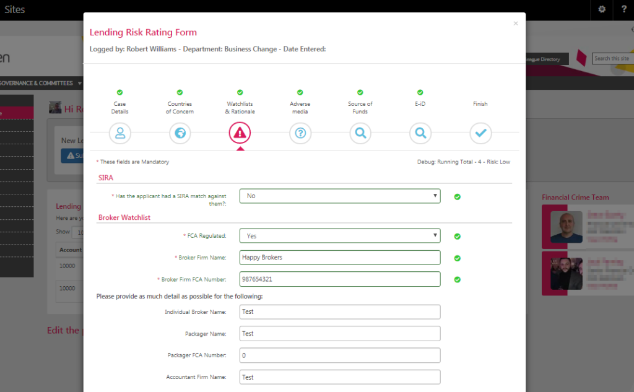Focus the Accountant Firm Name field

click(339, 377)
